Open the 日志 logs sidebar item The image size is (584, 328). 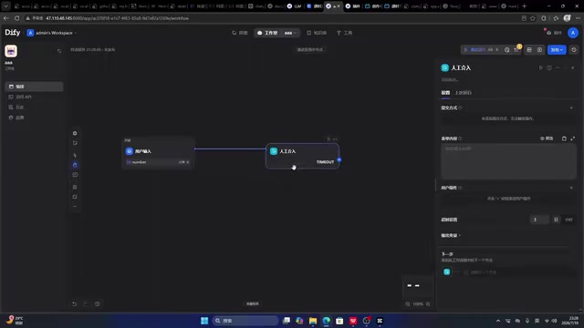[34, 108]
